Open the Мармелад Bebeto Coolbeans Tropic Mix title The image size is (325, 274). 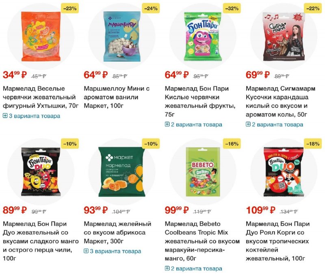tap(202, 241)
